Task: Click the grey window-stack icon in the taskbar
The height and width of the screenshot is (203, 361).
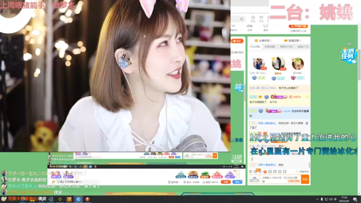Action: click(x=51, y=199)
